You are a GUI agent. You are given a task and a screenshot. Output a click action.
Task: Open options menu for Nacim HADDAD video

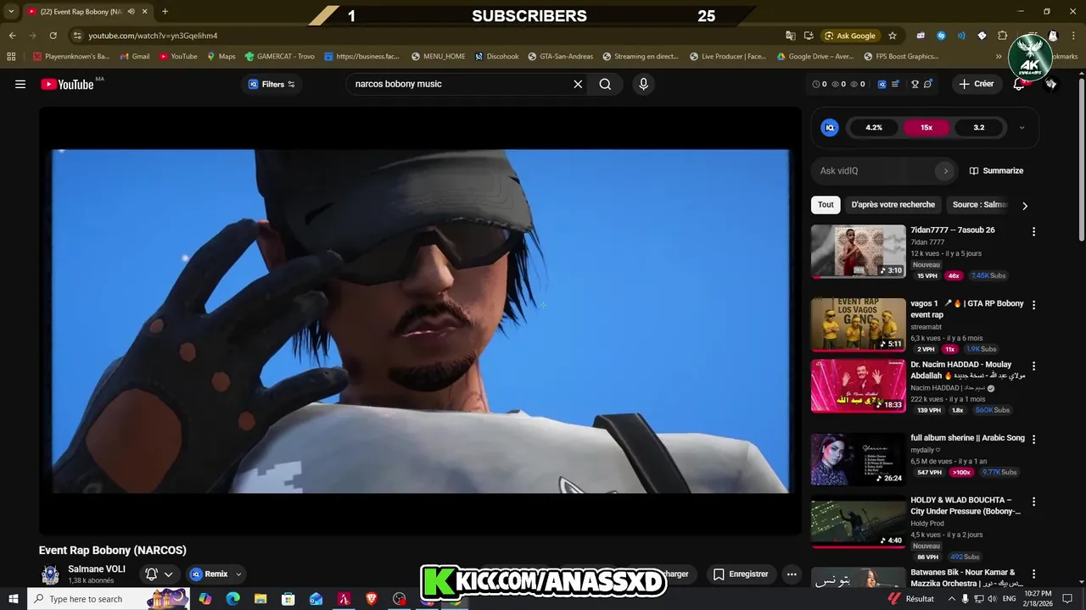[1033, 366]
